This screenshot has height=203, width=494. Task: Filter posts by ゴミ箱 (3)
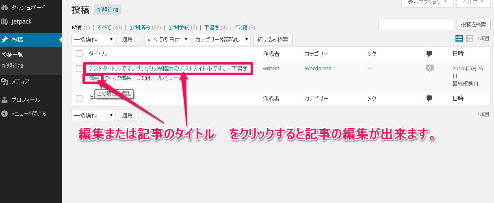244,28
